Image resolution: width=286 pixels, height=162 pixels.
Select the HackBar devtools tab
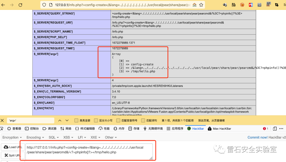[195, 129]
